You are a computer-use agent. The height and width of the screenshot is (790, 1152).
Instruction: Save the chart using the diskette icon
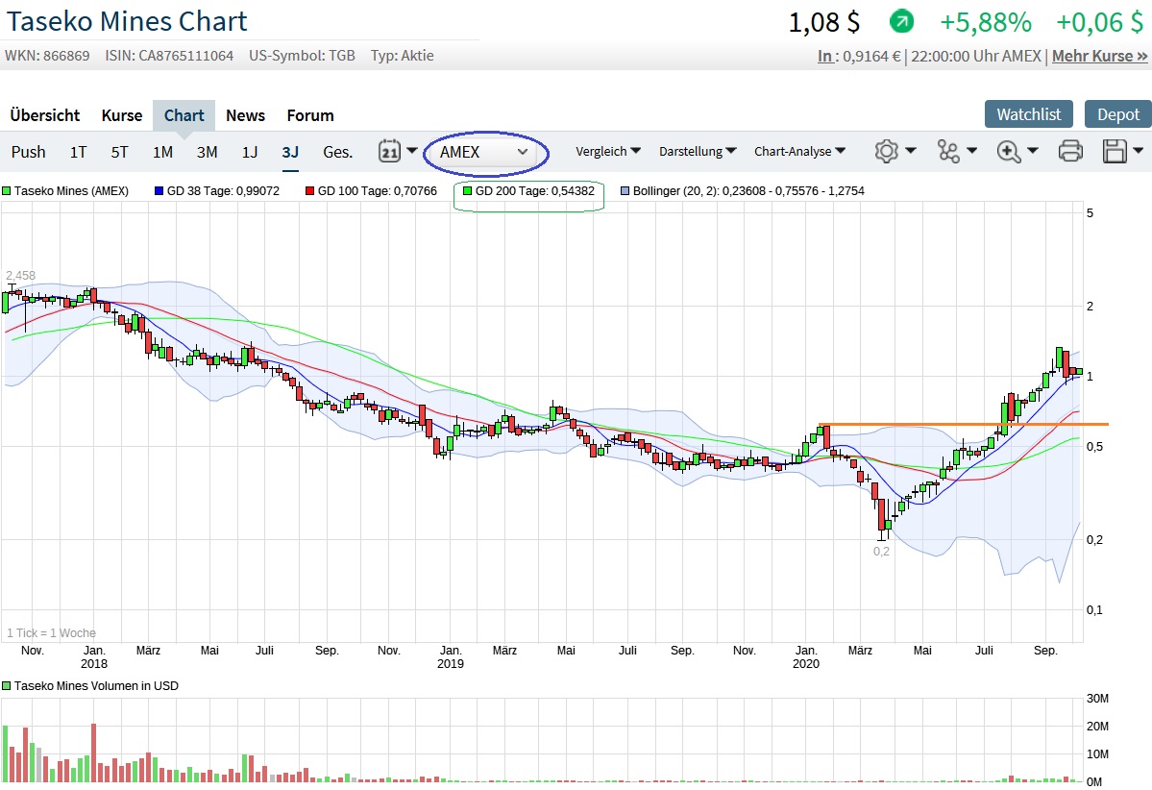pyautogui.click(x=1115, y=151)
